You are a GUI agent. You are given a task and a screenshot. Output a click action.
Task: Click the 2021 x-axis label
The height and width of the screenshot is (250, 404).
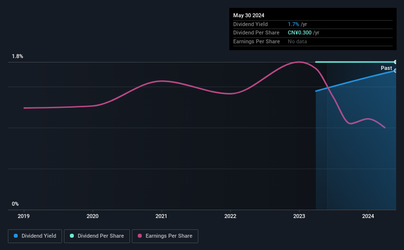[161, 216]
